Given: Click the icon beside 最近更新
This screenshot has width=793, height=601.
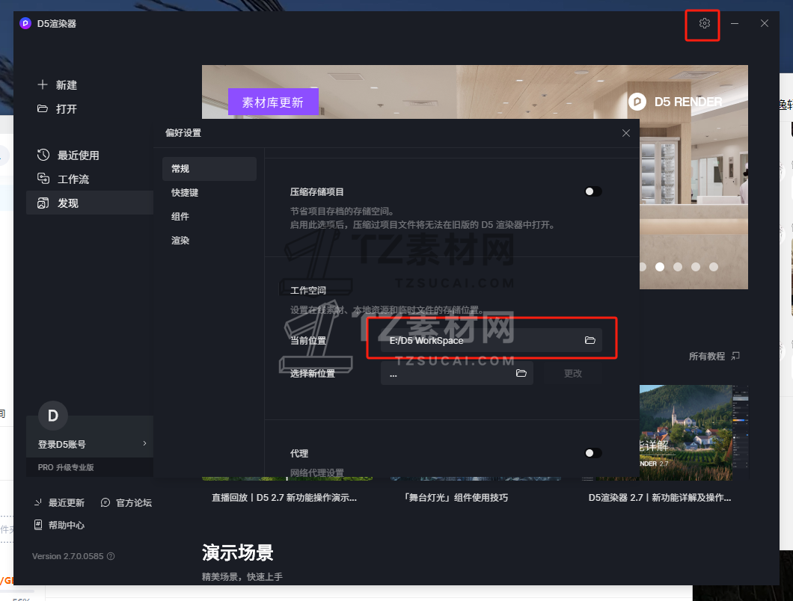Looking at the screenshot, I should 38,502.
